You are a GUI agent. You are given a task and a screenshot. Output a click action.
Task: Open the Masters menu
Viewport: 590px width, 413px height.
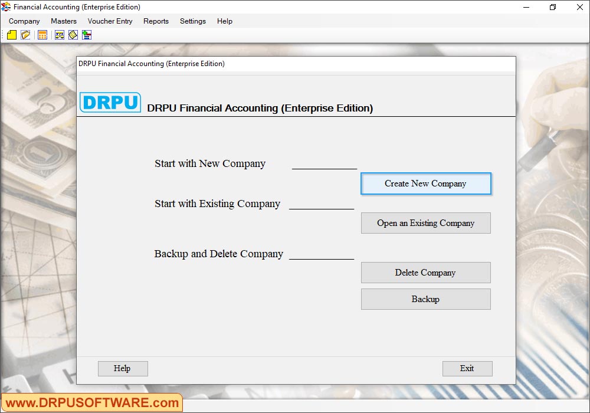tap(64, 21)
